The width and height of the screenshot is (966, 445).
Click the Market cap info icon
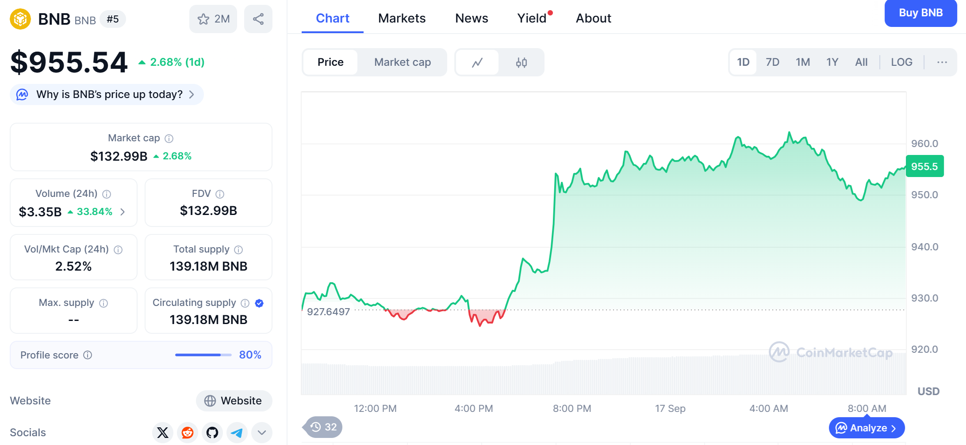pos(169,139)
